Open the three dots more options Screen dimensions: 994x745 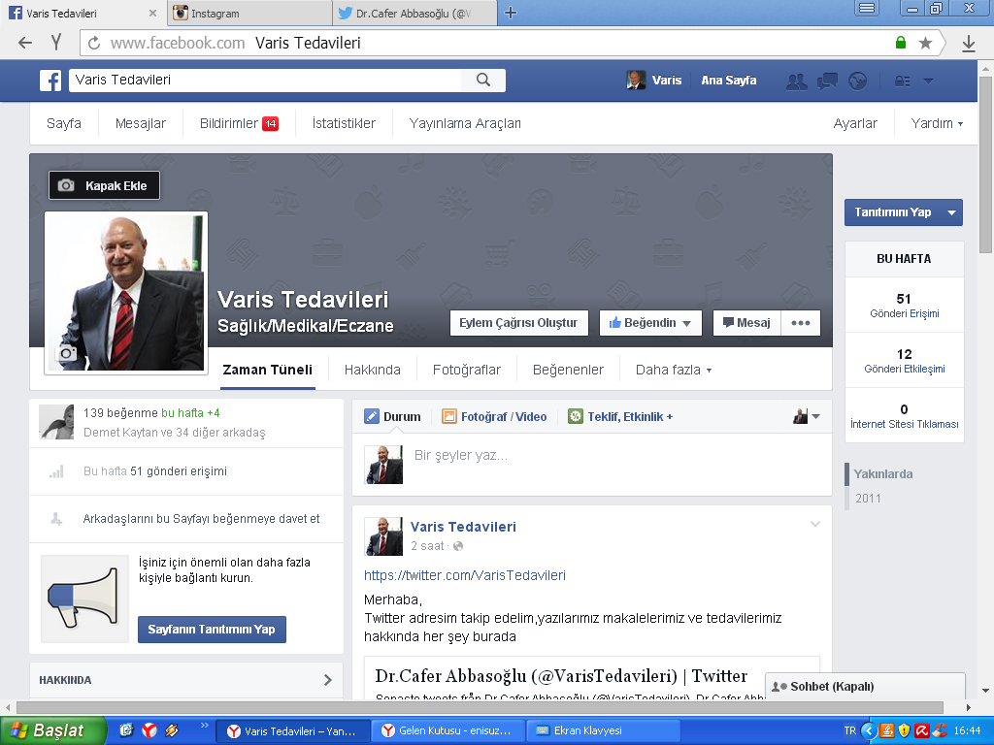coord(801,322)
